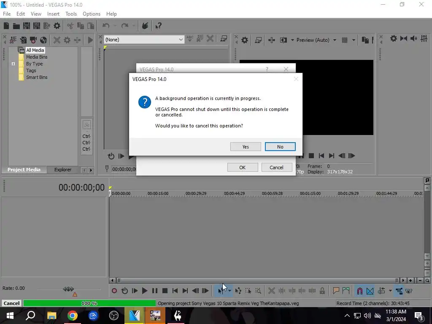432x324 pixels.
Task: Open the Auto Ripple mode dropdown arrow
Action: 390,291
